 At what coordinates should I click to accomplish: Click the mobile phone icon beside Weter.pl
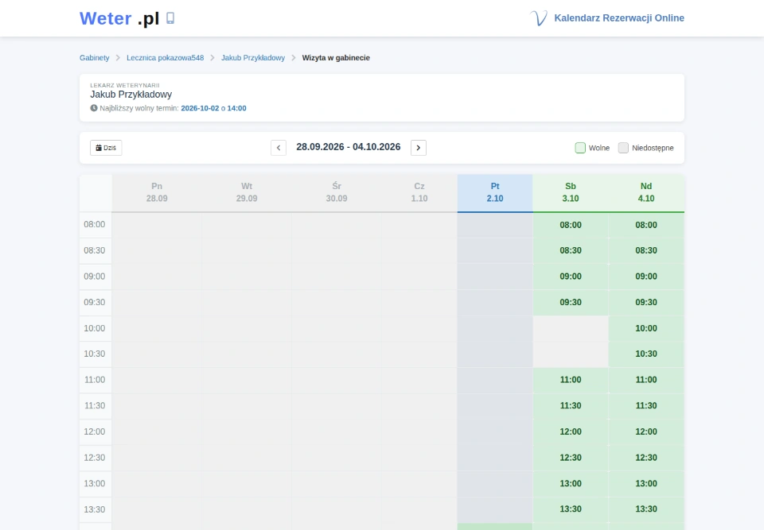pyautogui.click(x=170, y=18)
